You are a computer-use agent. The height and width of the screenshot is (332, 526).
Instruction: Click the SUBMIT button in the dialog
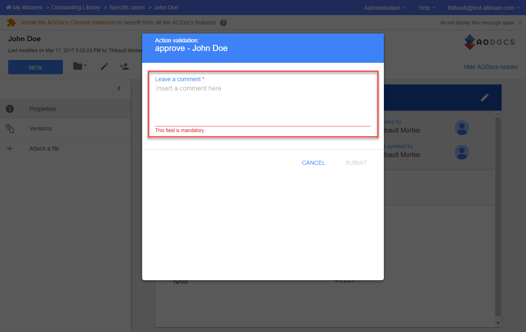(356, 163)
